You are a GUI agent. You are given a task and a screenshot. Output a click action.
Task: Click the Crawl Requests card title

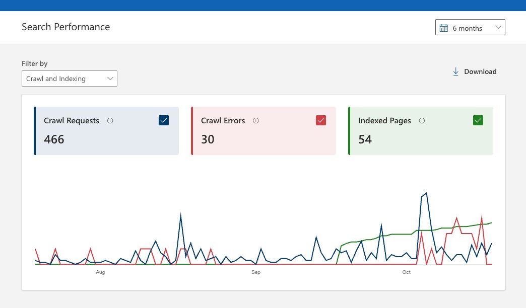[72, 121]
